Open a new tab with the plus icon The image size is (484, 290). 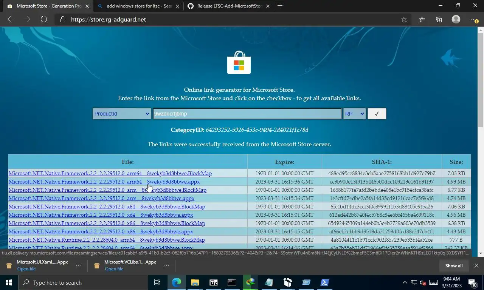point(280,6)
